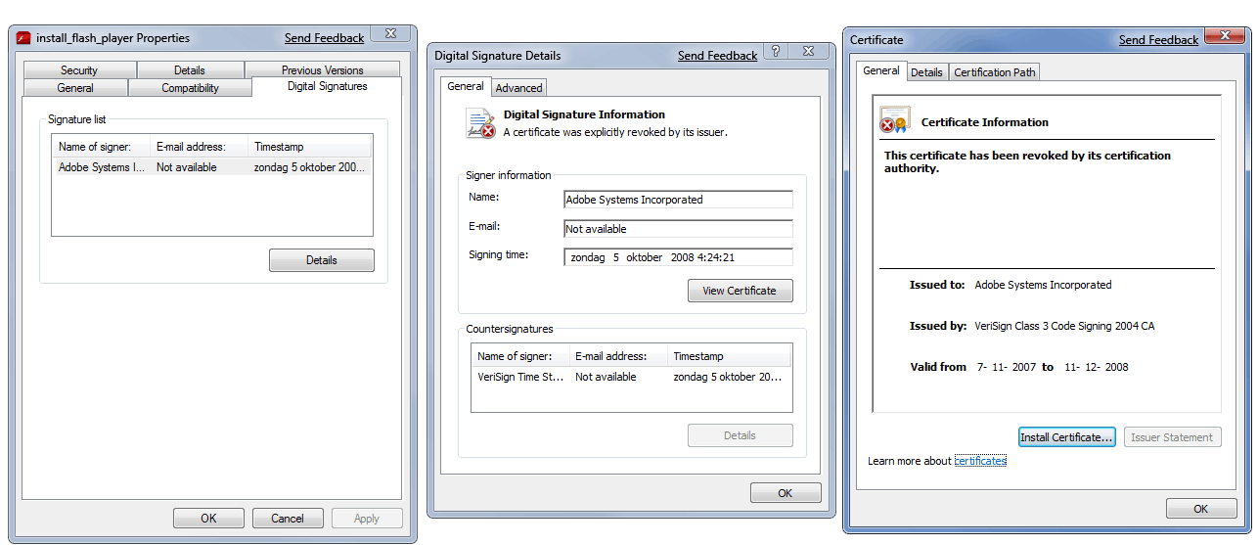Click the signer Name field Adobe Systems Incorporated
Viewport: 1258px width, 545px height.
coord(679,200)
